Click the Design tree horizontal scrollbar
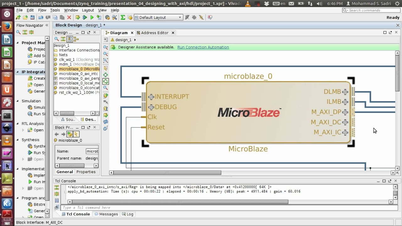The width and height of the screenshot is (402, 226). tap(66, 113)
